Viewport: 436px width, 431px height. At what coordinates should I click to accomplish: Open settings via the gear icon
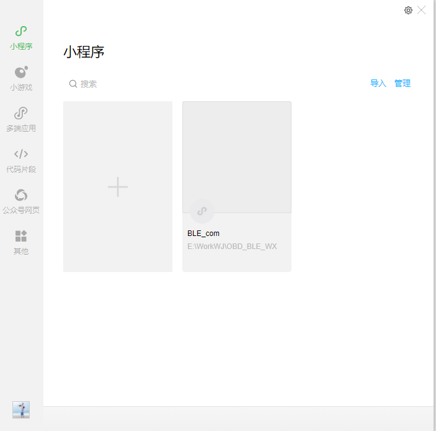[408, 10]
